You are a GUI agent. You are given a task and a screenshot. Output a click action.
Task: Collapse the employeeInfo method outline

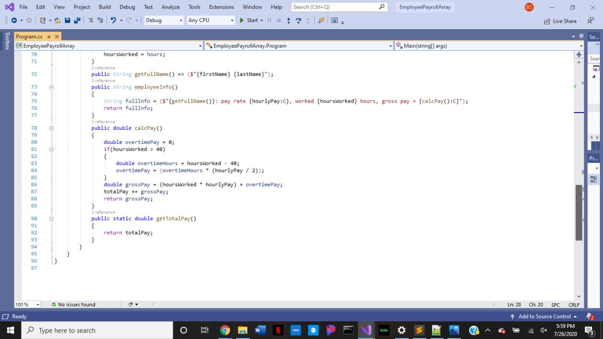pyautogui.click(x=51, y=87)
